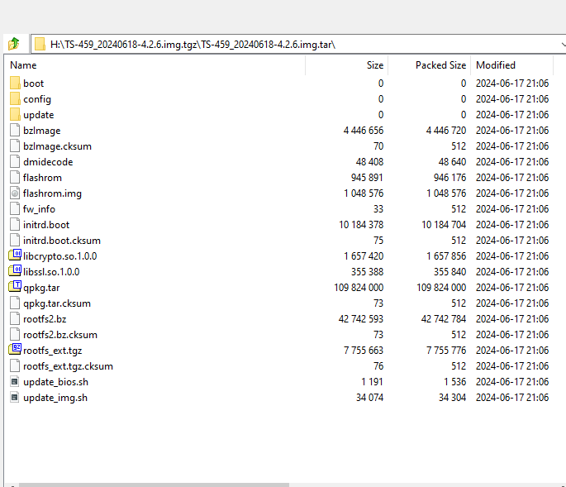
Task: Click the size value 945 891
Action: pyautogui.click(x=367, y=178)
